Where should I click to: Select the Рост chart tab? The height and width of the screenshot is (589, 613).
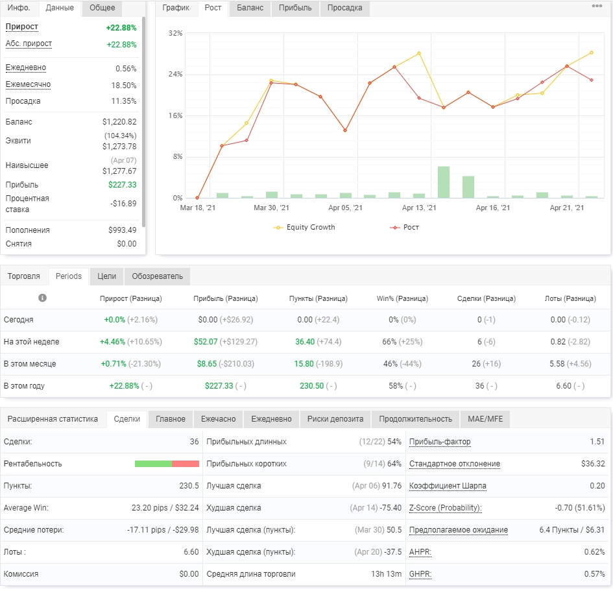[x=213, y=8]
